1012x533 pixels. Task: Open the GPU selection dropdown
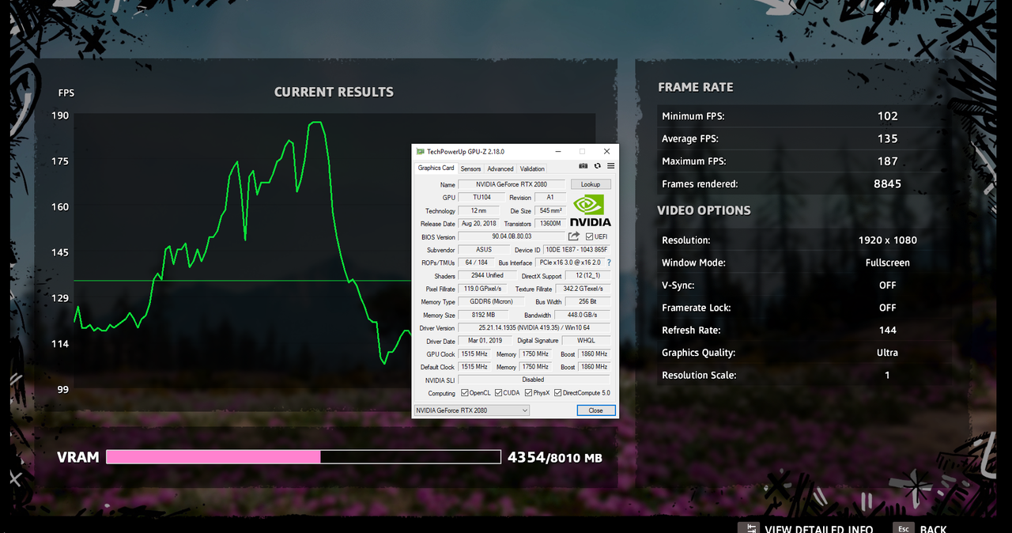point(472,410)
